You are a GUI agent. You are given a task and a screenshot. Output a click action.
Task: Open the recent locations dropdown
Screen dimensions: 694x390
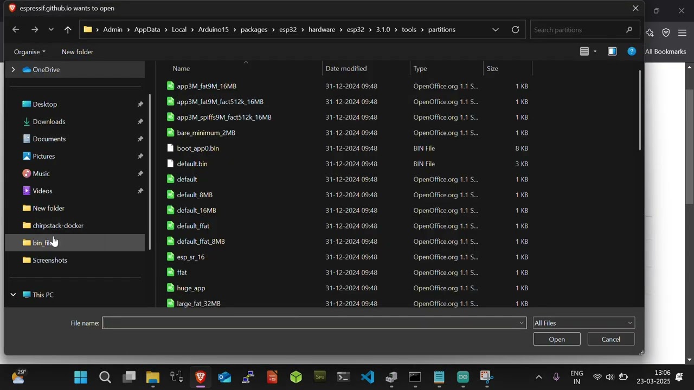pos(51,30)
